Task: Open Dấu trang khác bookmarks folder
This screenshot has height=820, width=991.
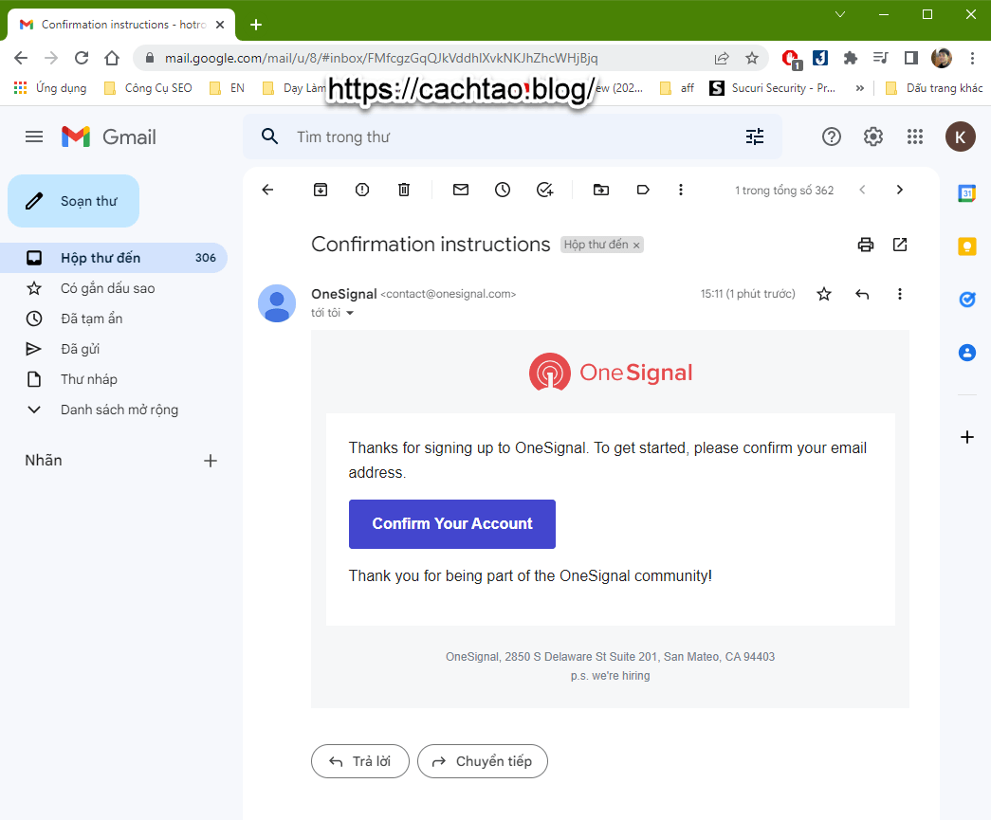Action: pos(934,88)
